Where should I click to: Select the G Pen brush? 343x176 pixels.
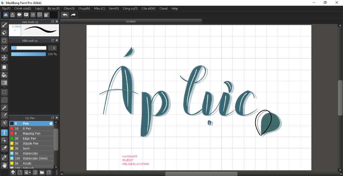31,129
